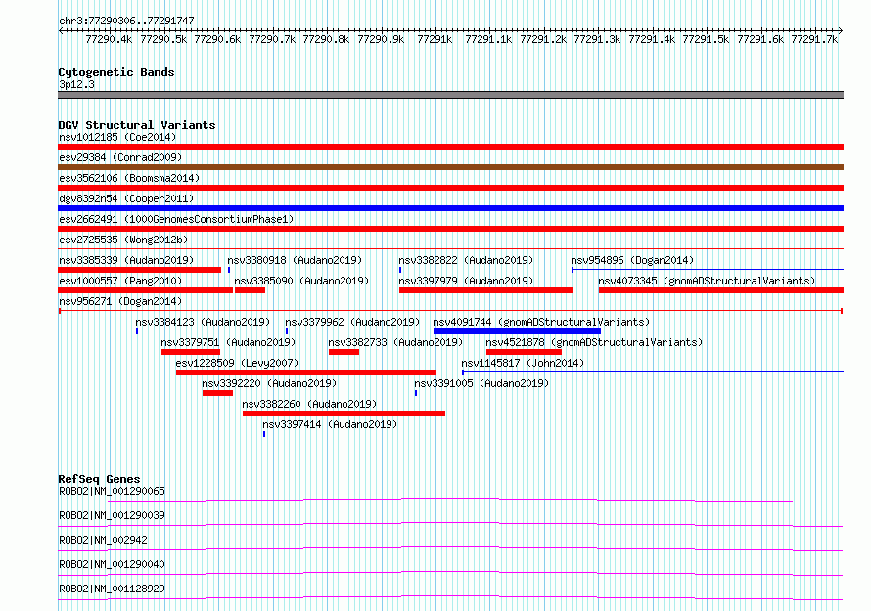Click the RefSeq Genes track title
The image size is (871, 611).
(99, 479)
